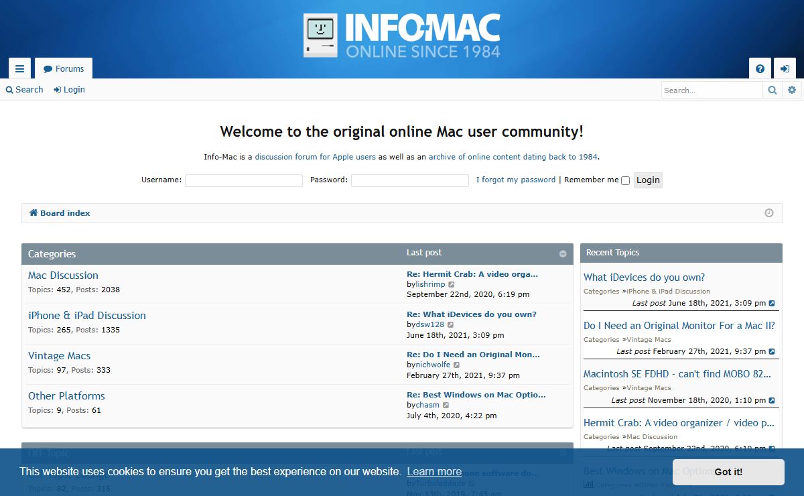This screenshot has height=496, width=804.
Task: Open recent topic Hermit Crab: A video organizer
Action: click(x=679, y=423)
